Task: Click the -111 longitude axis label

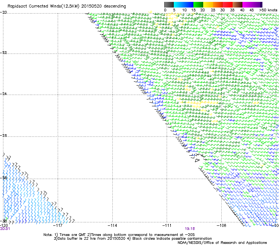Action: click(167, 226)
